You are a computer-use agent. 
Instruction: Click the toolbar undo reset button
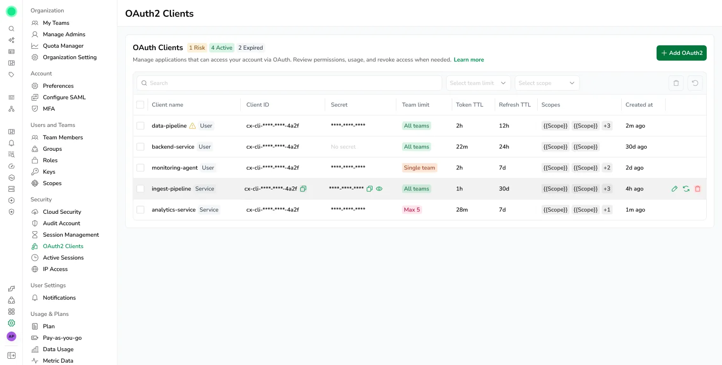click(695, 83)
